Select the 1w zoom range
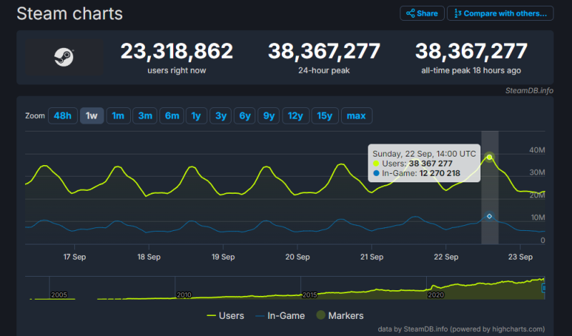Viewport: 572px width, 336px height. [92, 116]
